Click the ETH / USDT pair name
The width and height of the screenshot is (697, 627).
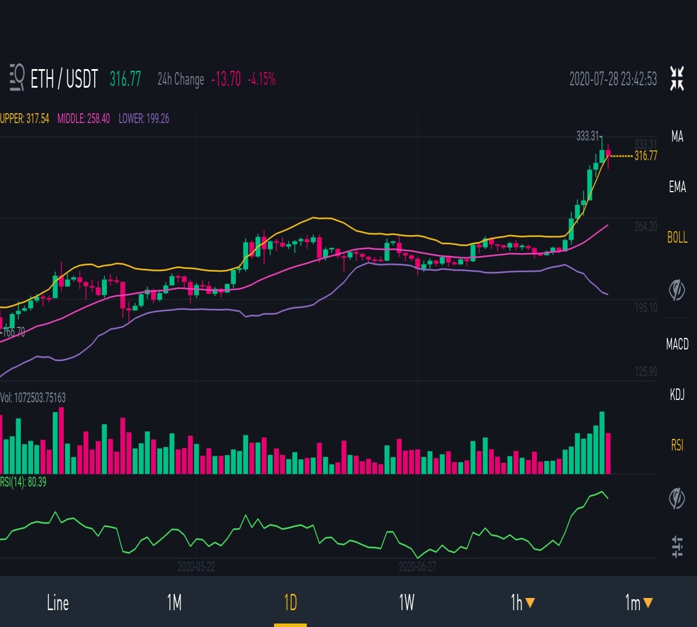[64, 78]
